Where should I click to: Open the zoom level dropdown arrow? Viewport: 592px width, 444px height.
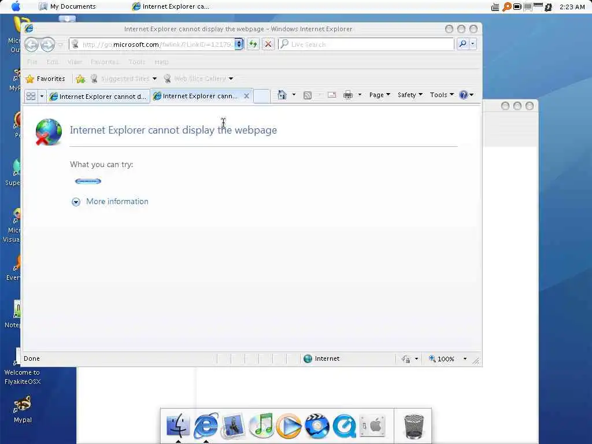point(465,358)
